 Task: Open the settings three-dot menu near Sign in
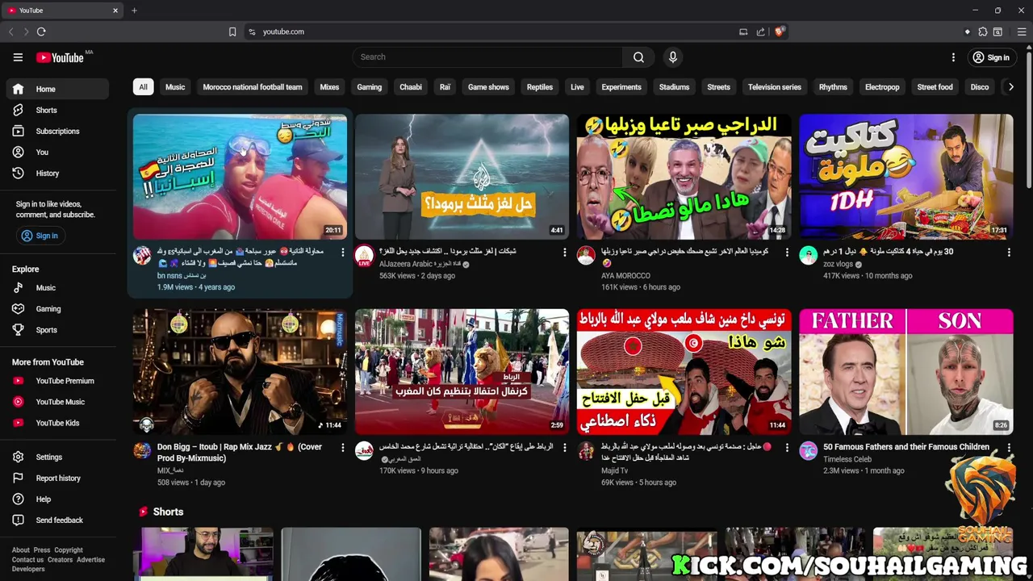(x=953, y=57)
